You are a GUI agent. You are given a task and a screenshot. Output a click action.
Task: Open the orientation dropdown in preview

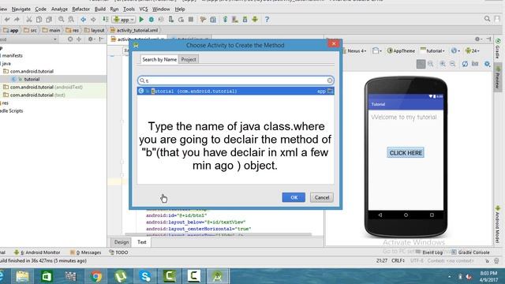pos(377,50)
